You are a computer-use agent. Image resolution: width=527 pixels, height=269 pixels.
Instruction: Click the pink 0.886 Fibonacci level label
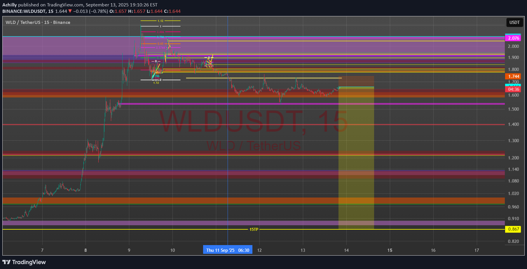[160, 32]
